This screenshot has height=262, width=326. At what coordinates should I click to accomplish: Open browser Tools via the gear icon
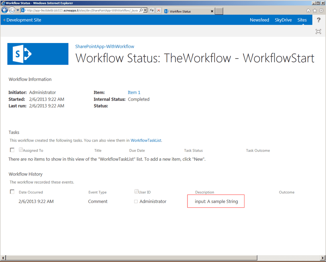[x=321, y=11]
